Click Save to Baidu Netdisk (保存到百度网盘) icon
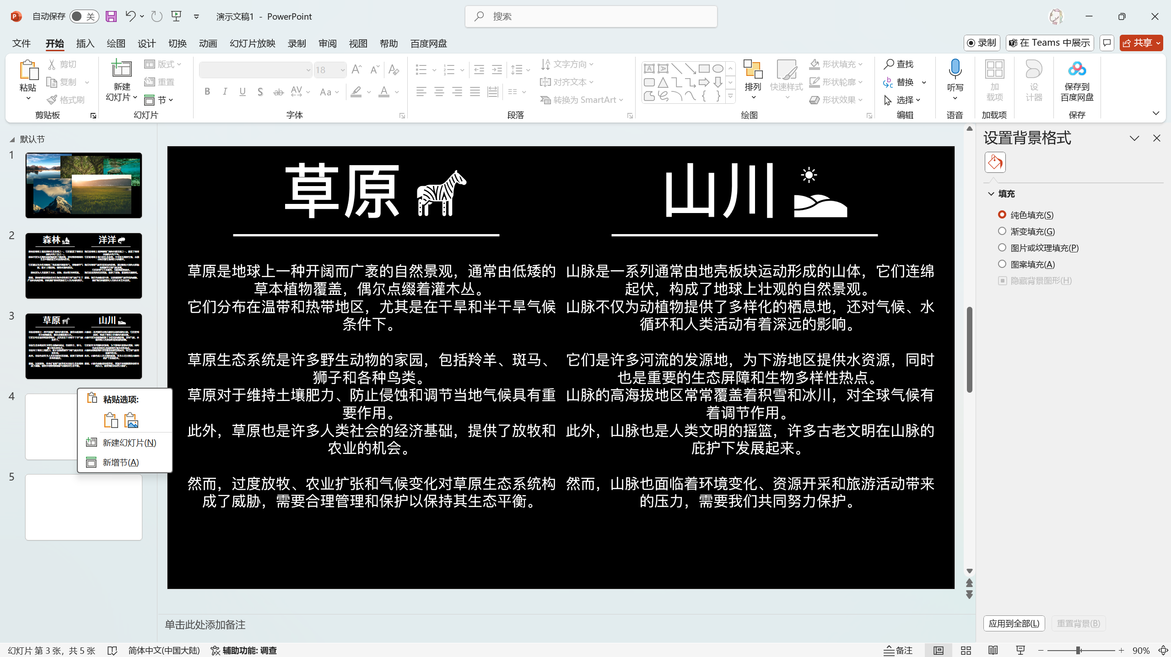 (x=1077, y=69)
